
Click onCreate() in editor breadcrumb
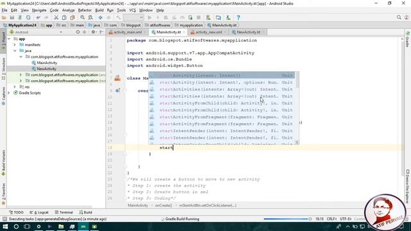tap(164, 205)
